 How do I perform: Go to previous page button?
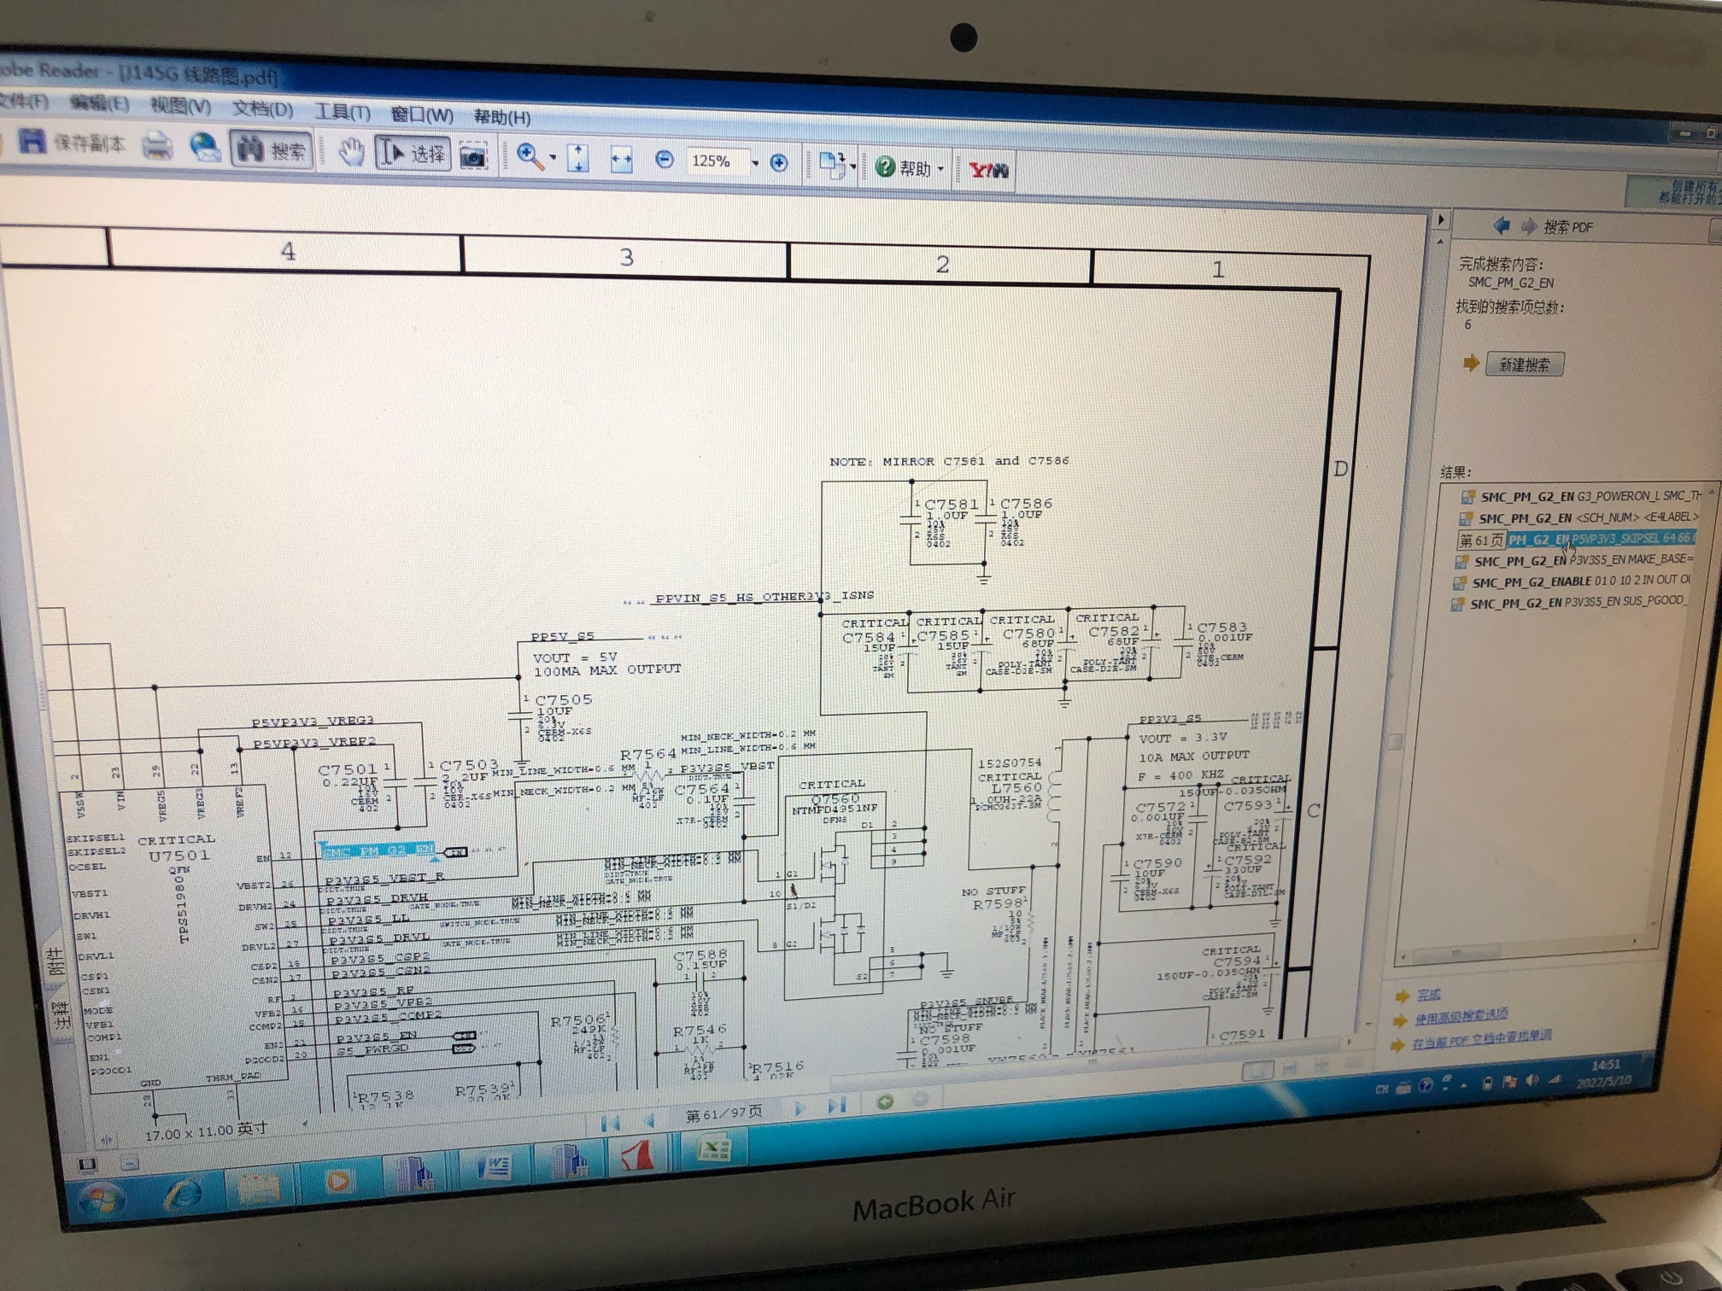(648, 1119)
